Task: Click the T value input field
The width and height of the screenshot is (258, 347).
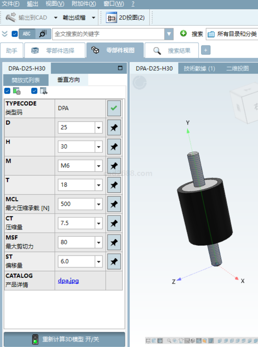Action: [76, 185]
